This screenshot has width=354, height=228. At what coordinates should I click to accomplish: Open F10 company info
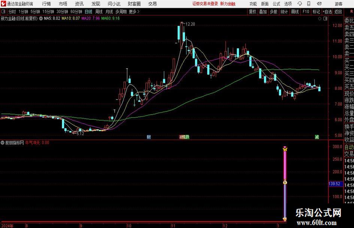coord(306,12)
